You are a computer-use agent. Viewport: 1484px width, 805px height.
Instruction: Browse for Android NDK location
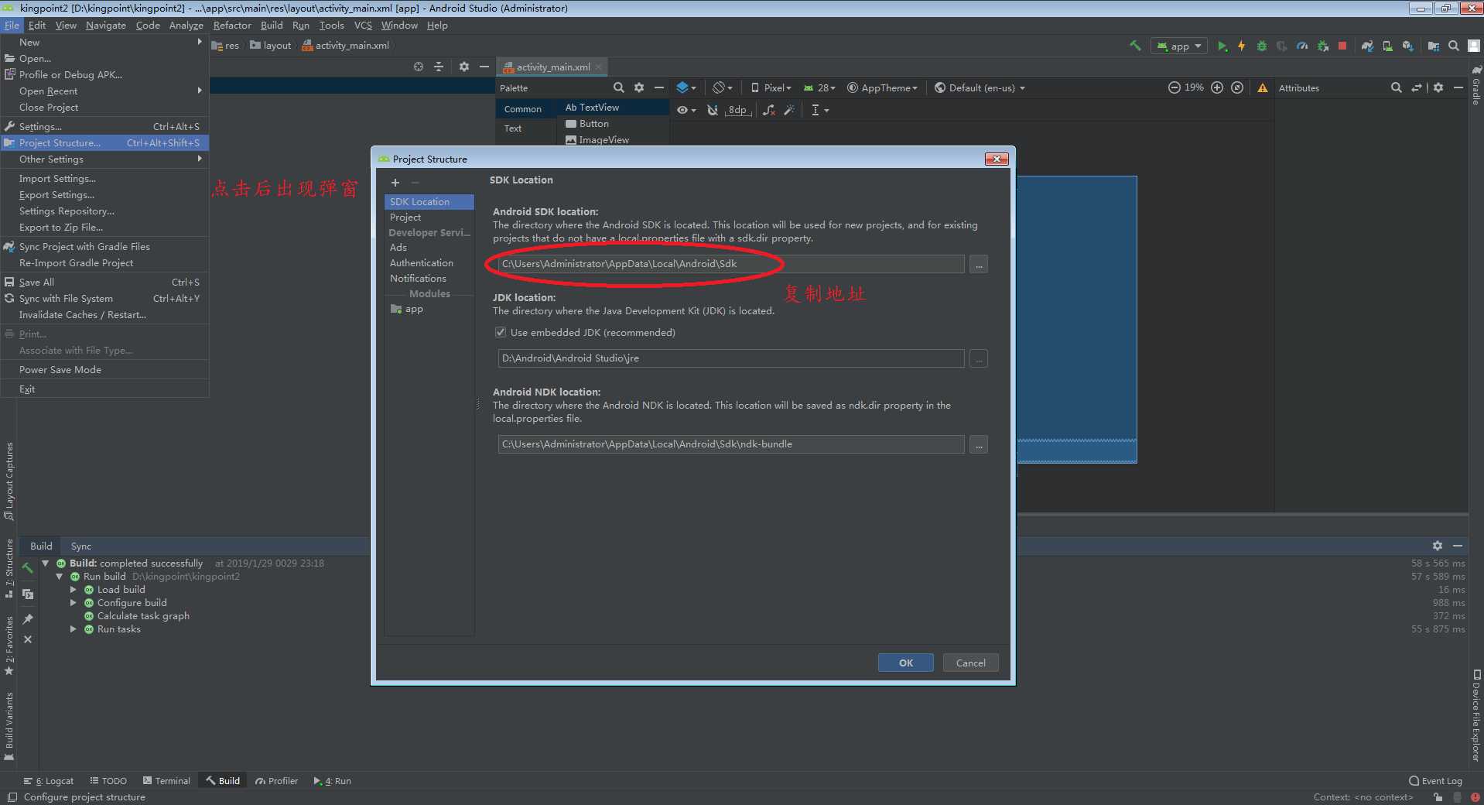click(979, 444)
